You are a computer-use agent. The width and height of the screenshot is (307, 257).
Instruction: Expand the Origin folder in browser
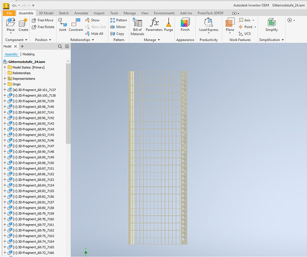tap(5, 84)
